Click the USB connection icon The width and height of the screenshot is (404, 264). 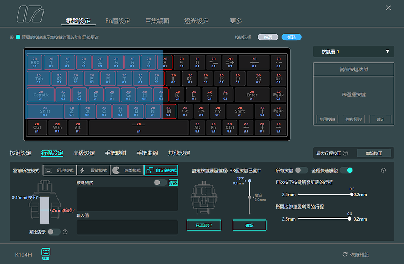[x=46, y=254]
